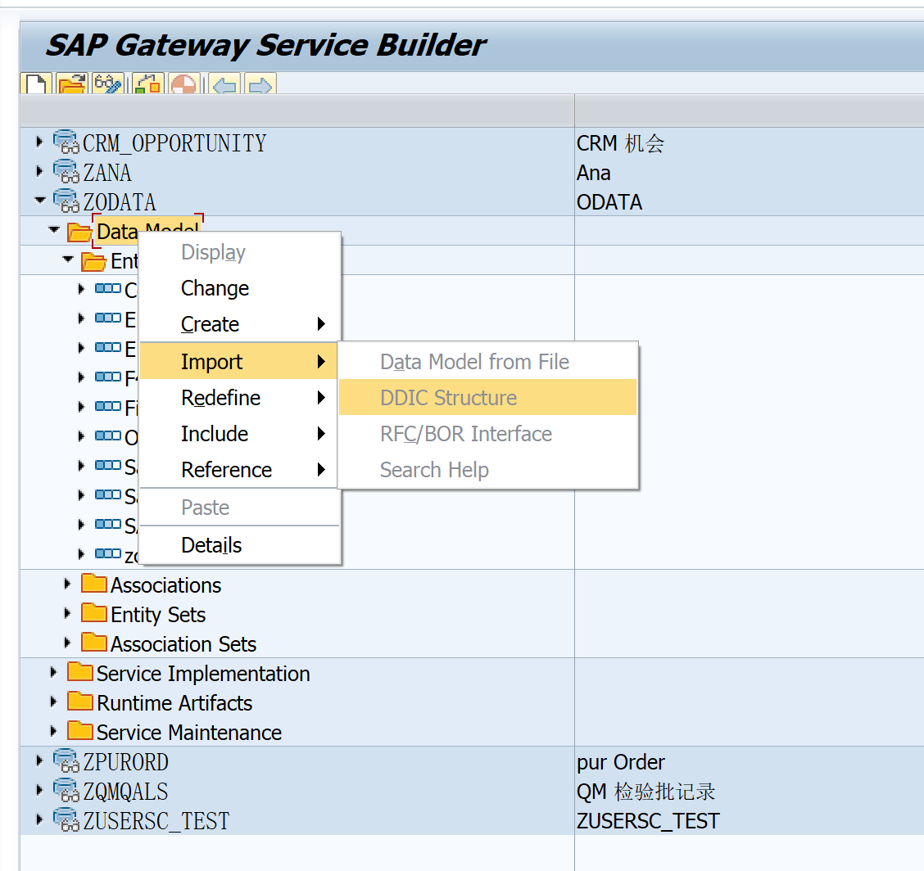The image size is (924, 871).
Task: Open the Include submenu entry
Action: pos(239,433)
